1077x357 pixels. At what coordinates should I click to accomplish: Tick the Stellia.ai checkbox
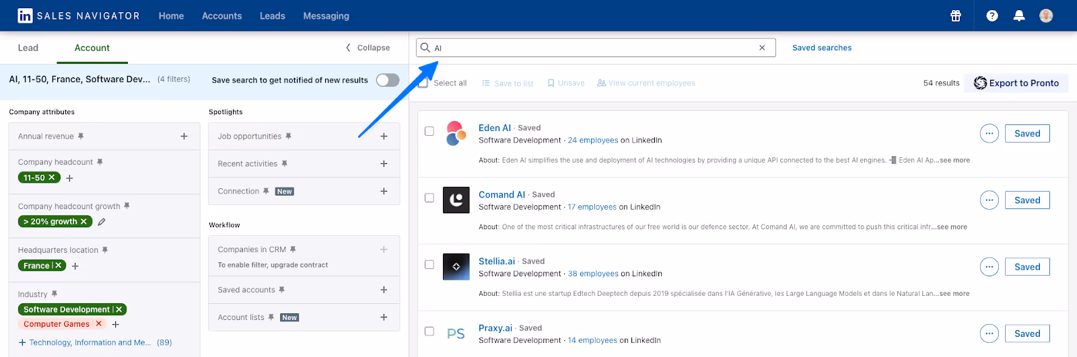(x=429, y=264)
